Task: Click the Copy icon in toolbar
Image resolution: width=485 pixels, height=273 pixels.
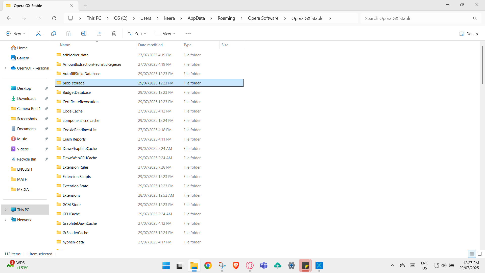Action: point(54,34)
